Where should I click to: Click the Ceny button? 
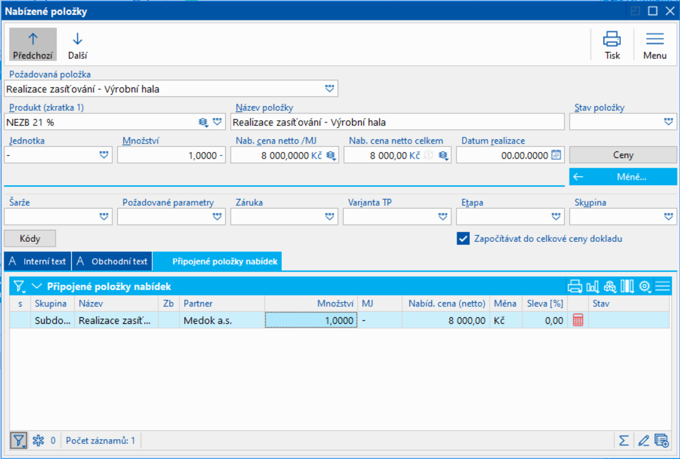pos(623,155)
